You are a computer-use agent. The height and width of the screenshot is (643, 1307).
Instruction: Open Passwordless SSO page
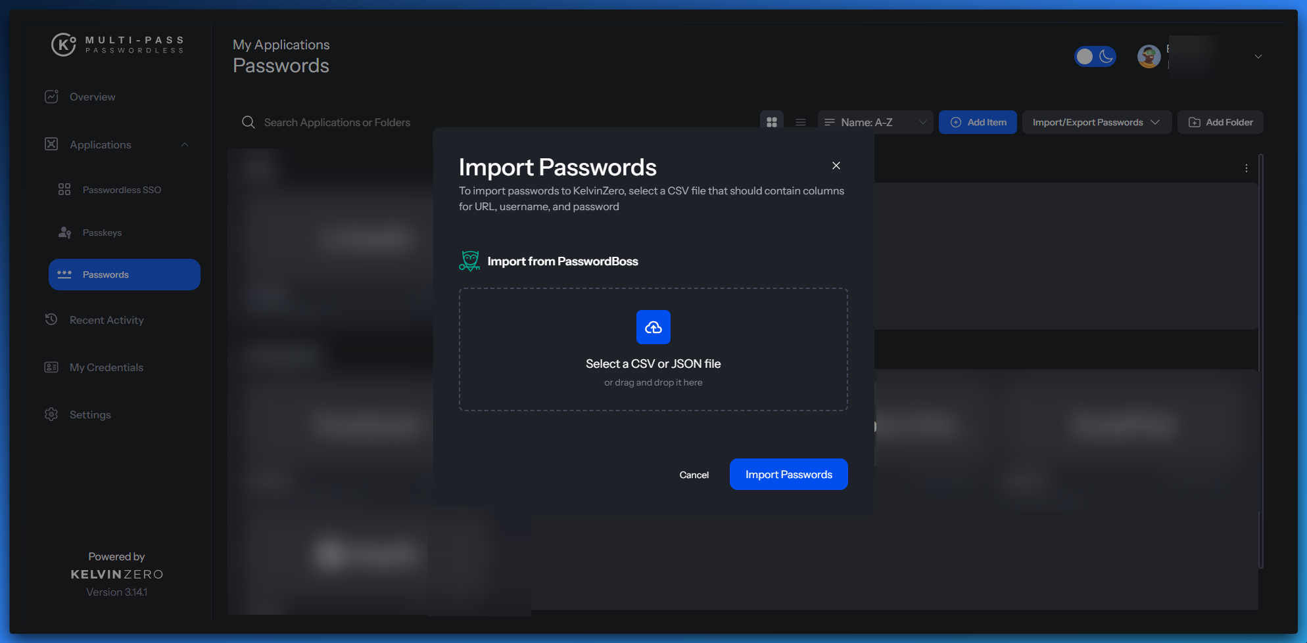(122, 190)
